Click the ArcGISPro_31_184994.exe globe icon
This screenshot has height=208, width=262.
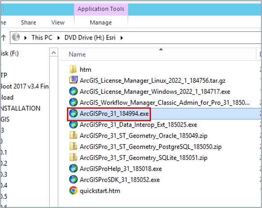(x=73, y=113)
